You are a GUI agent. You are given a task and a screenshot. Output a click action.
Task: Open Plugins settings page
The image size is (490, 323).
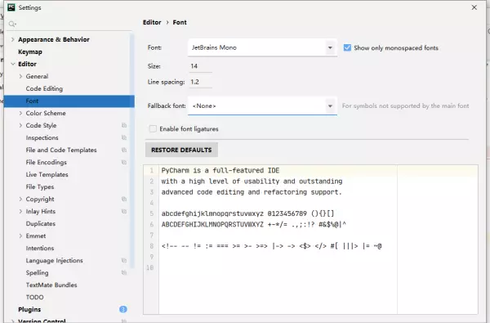click(x=29, y=309)
